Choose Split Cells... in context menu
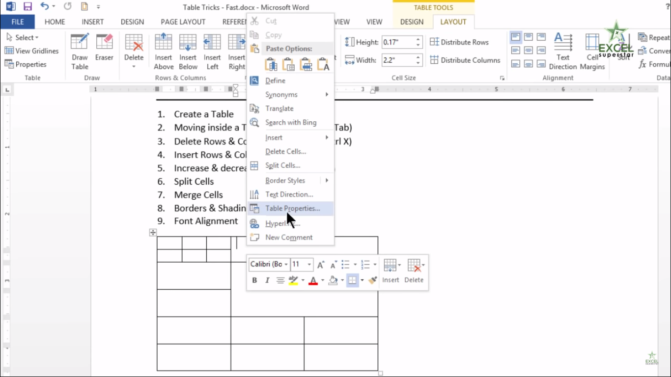Viewport: 671px width, 377px height. pos(290,165)
